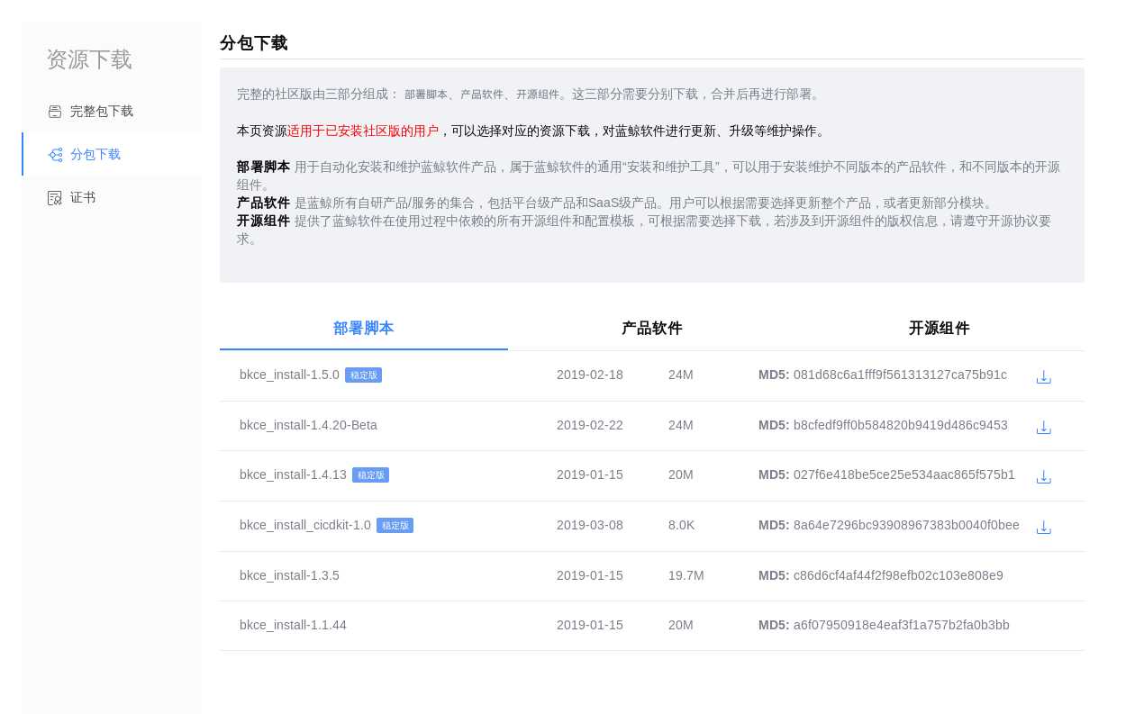Click the 稳定版 badge on bkce_install-1.5.0

[363, 375]
